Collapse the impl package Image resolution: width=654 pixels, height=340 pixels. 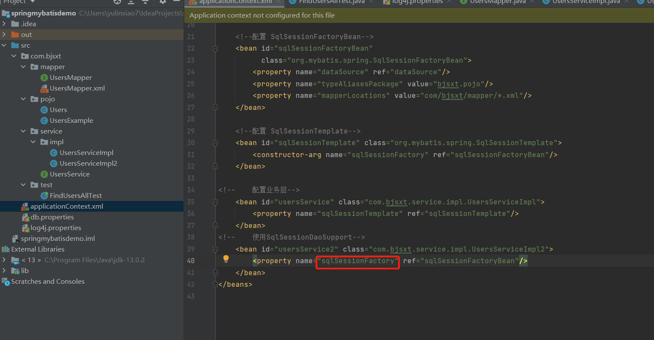coord(33,142)
